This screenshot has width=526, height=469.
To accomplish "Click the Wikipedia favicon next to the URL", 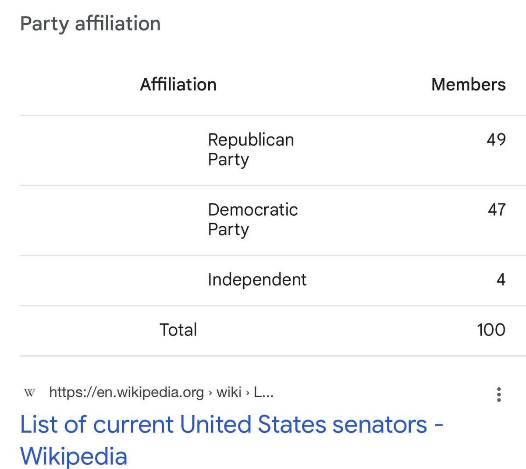I will 29,392.
